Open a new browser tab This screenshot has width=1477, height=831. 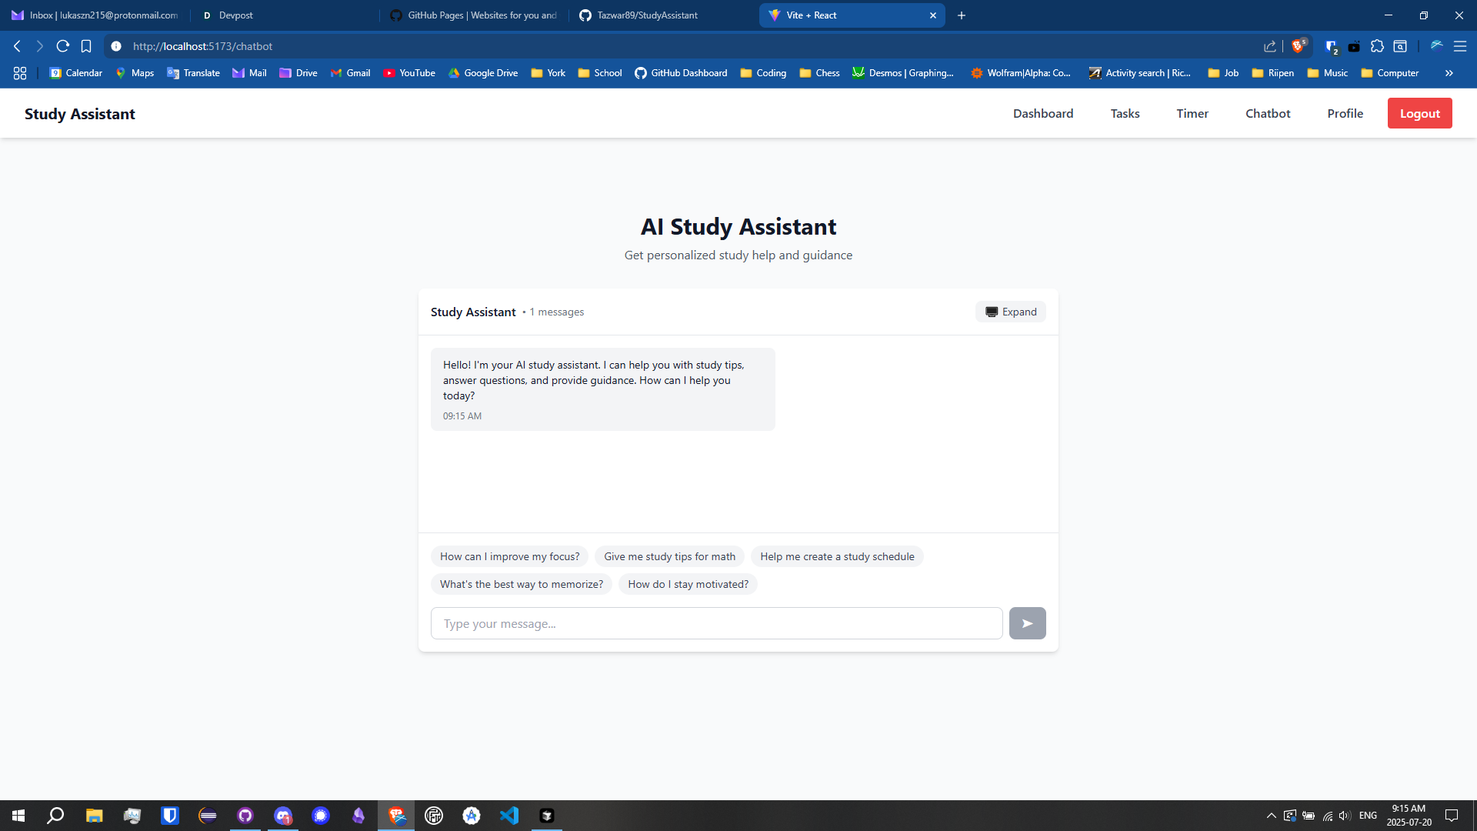(x=962, y=15)
